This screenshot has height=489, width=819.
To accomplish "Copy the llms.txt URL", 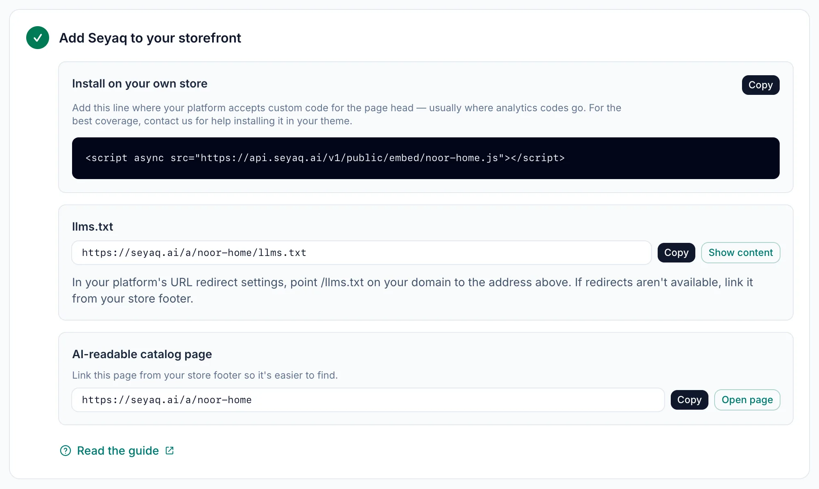I will [676, 253].
